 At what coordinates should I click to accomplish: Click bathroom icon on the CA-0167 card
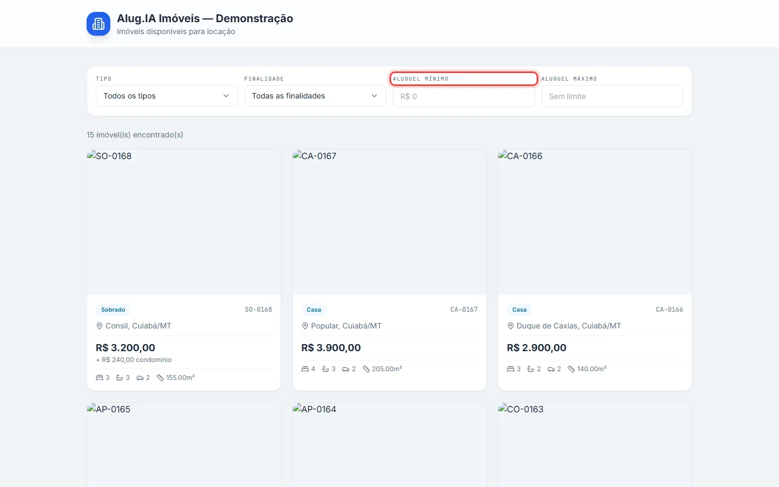326,369
